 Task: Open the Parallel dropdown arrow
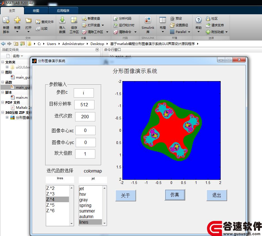(x=189, y=32)
